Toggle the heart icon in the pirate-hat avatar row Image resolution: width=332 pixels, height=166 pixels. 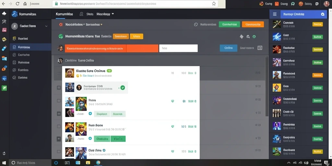172,127
